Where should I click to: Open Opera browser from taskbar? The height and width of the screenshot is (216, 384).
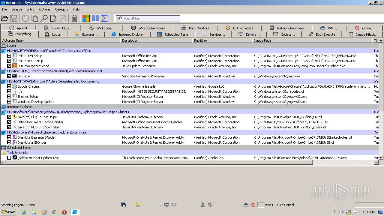(x=64, y=212)
